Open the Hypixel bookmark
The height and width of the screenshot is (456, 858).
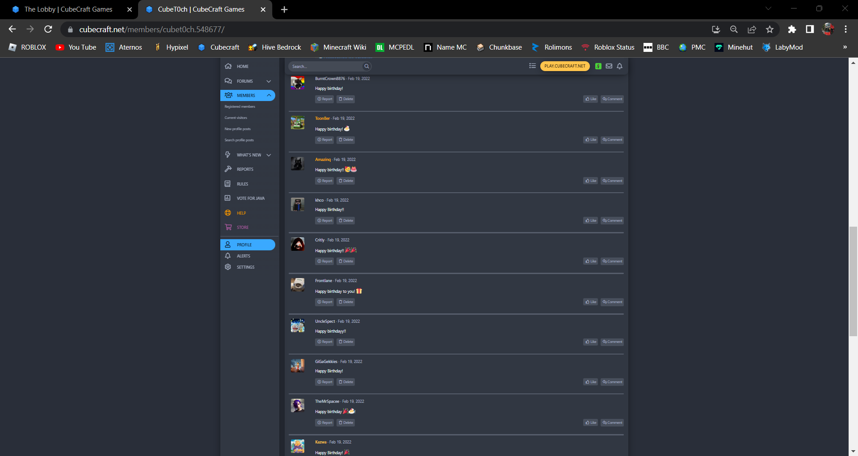tap(171, 47)
